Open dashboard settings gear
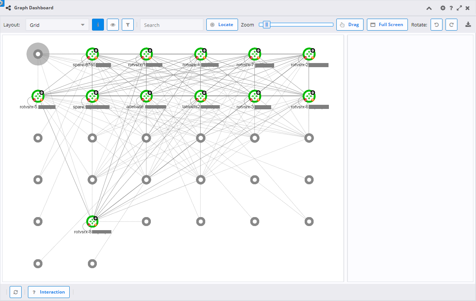 [443, 8]
